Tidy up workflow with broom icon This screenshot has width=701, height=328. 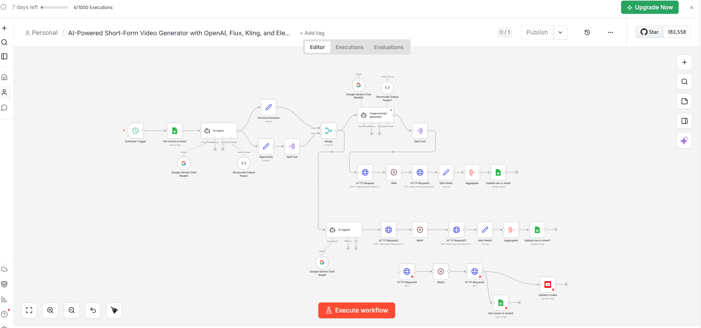(x=114, y=310)
